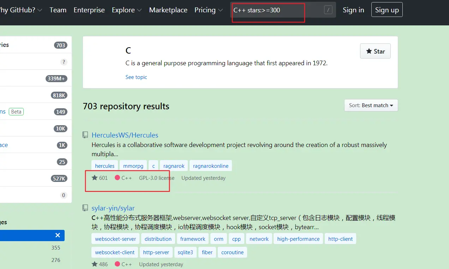Open the See topic link
The image size is (449, 269).
pyautogui.click(x=136, y=77)
